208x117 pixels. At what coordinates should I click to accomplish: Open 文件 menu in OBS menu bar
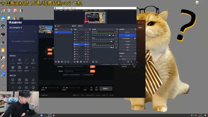coord(56,10)
